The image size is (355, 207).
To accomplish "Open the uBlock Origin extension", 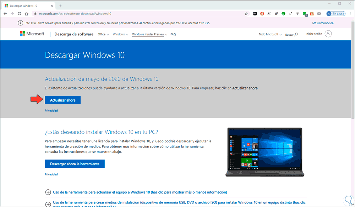I will pos(262,13).
